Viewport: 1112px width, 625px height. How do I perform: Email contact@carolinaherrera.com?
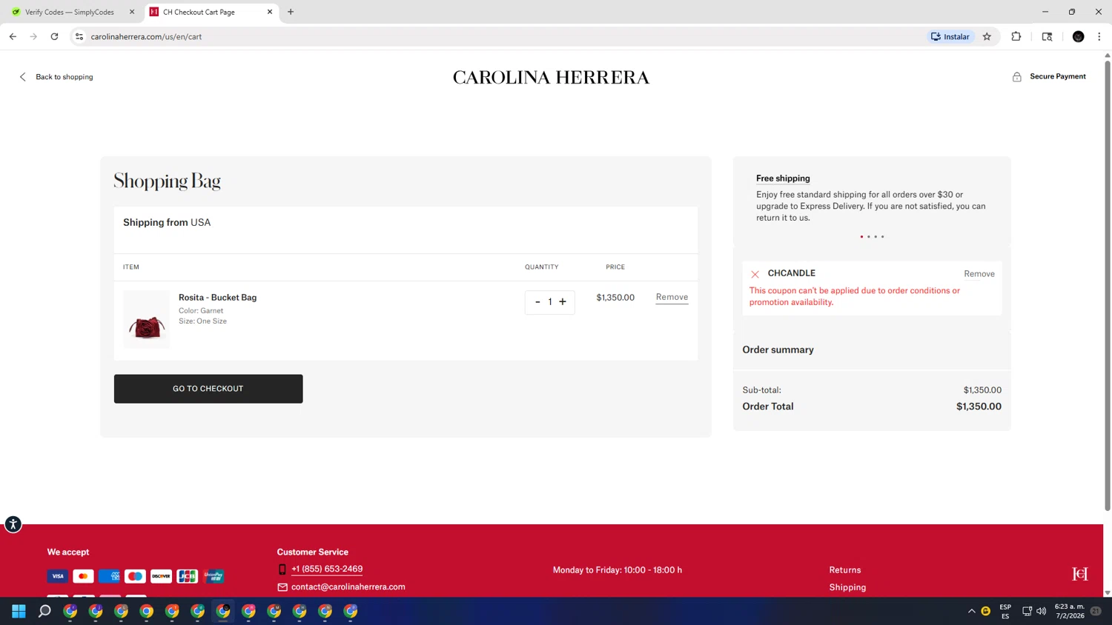pyautogui.click(x=348, y=587)
